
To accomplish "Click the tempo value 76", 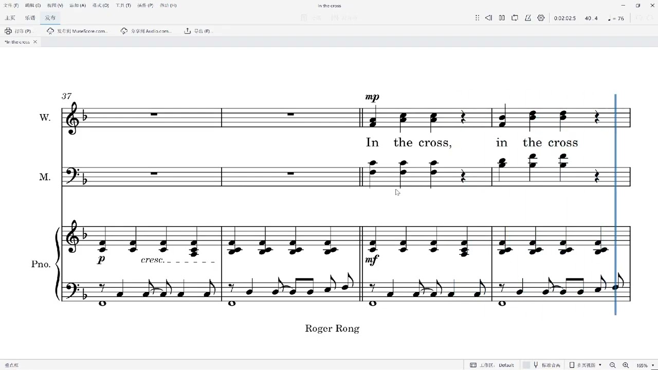I will [621, 18].
